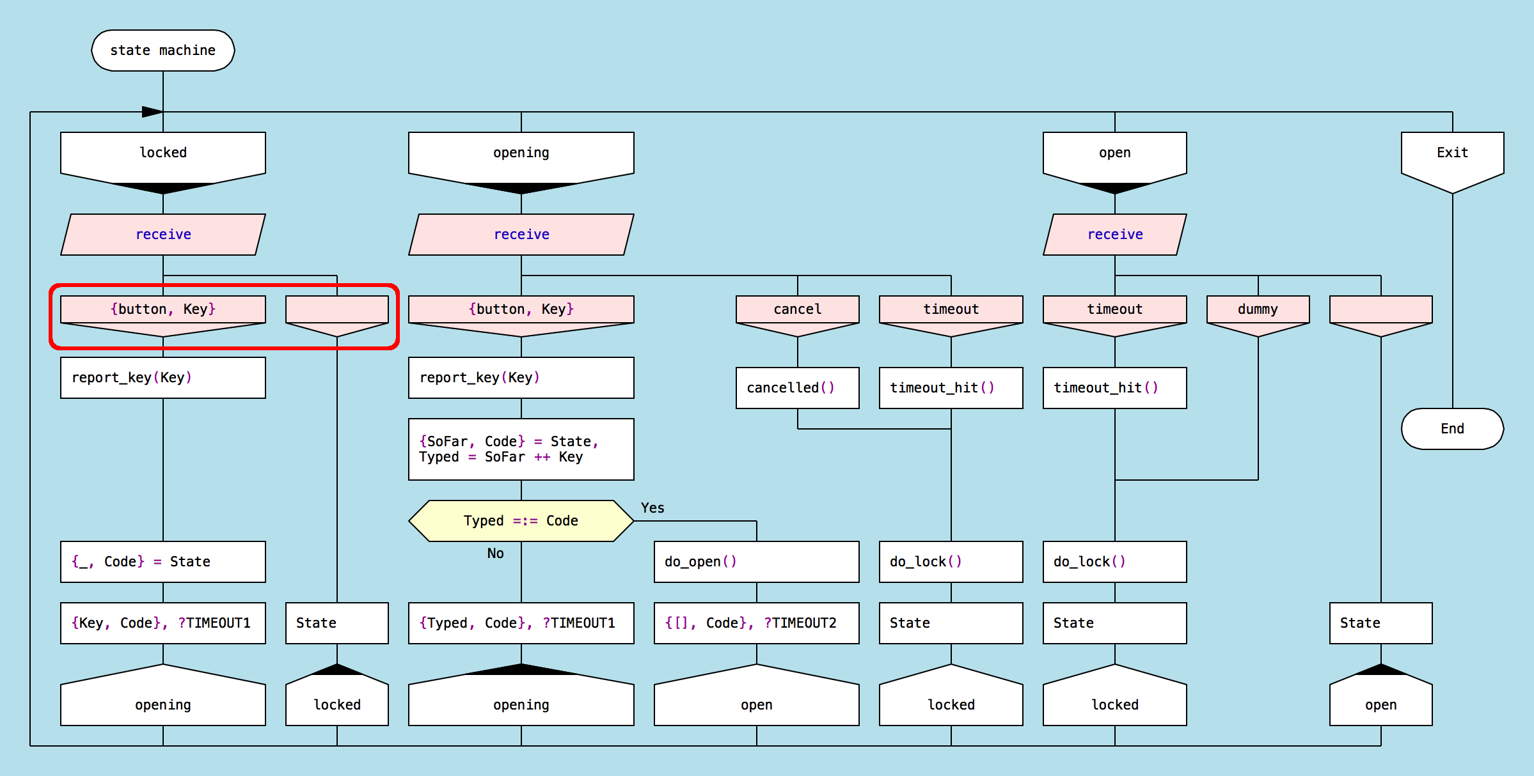Click the '{Key, Code}, ?TIMEOUT1' box
This screenshot has height=776, width=1534.
point(162,623)
